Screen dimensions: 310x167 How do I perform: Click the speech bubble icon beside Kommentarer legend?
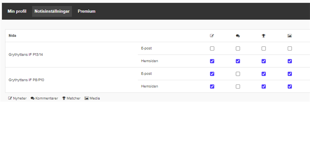[33, 98]
